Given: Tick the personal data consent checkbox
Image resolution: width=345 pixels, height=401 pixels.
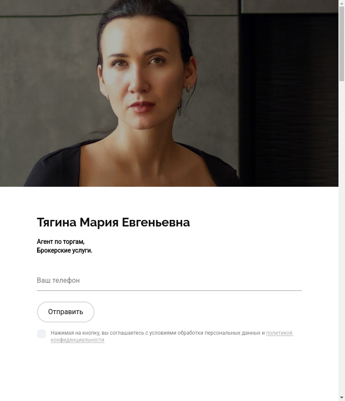Looking at the screenshot, I should click(41, 334).
